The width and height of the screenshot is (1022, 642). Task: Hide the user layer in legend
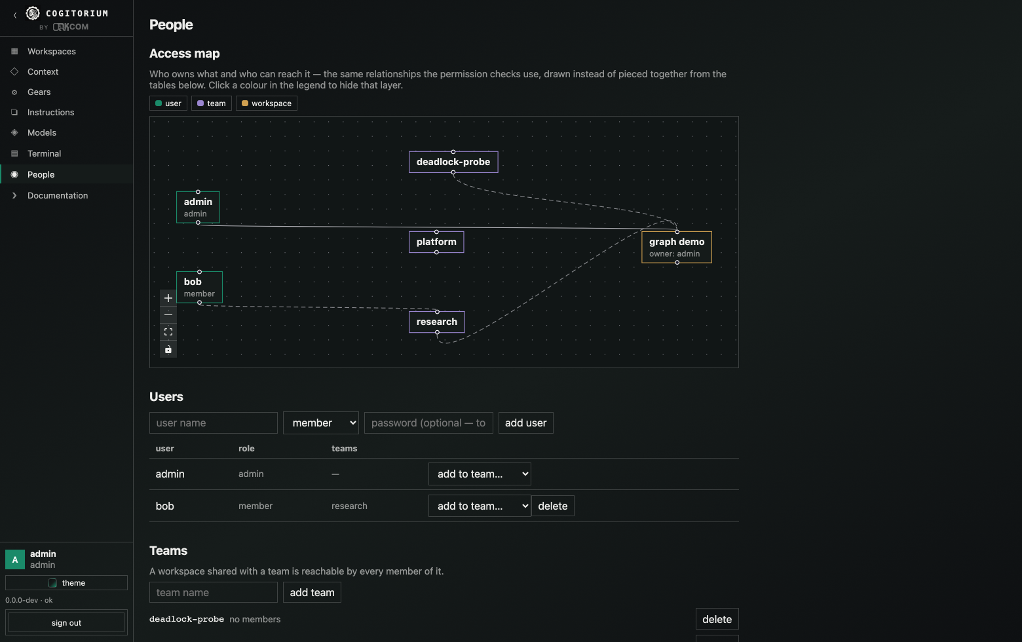168,104
